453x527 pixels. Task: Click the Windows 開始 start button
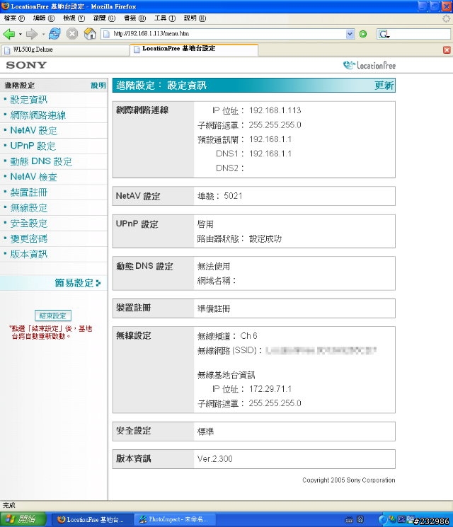coord(23,519)
